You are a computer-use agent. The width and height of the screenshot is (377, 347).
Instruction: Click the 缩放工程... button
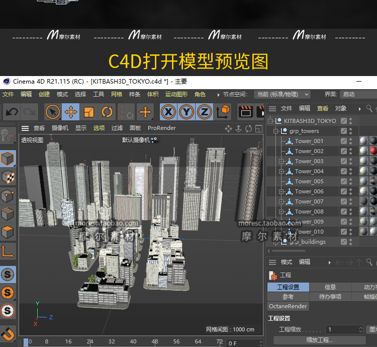coord(320,340)
